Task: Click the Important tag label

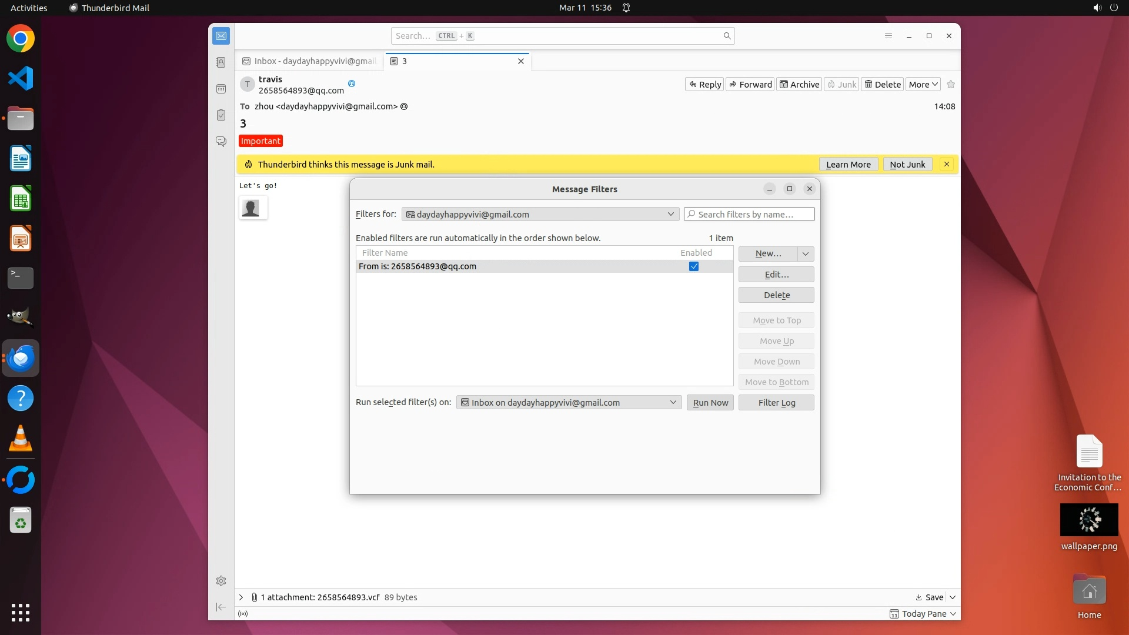Action: point(260,141)
